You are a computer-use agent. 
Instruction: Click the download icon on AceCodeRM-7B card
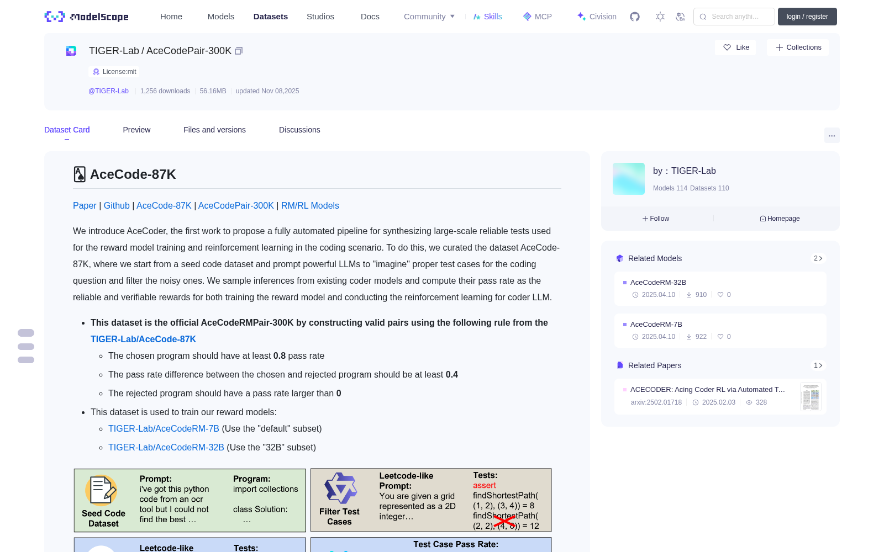689,337
